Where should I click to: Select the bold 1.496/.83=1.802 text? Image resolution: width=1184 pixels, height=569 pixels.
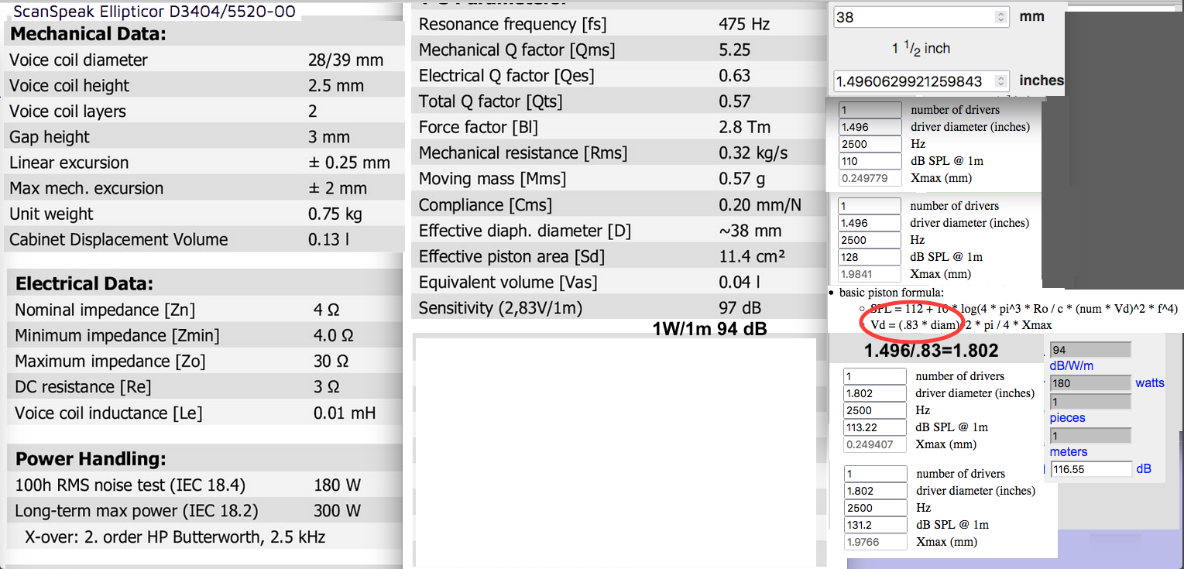tap(932, 351)
